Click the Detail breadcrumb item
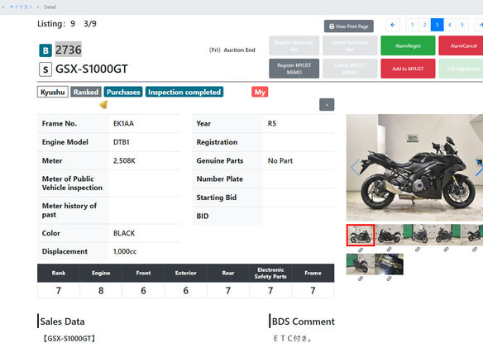483x362 pixels. (x=50, y=7)
